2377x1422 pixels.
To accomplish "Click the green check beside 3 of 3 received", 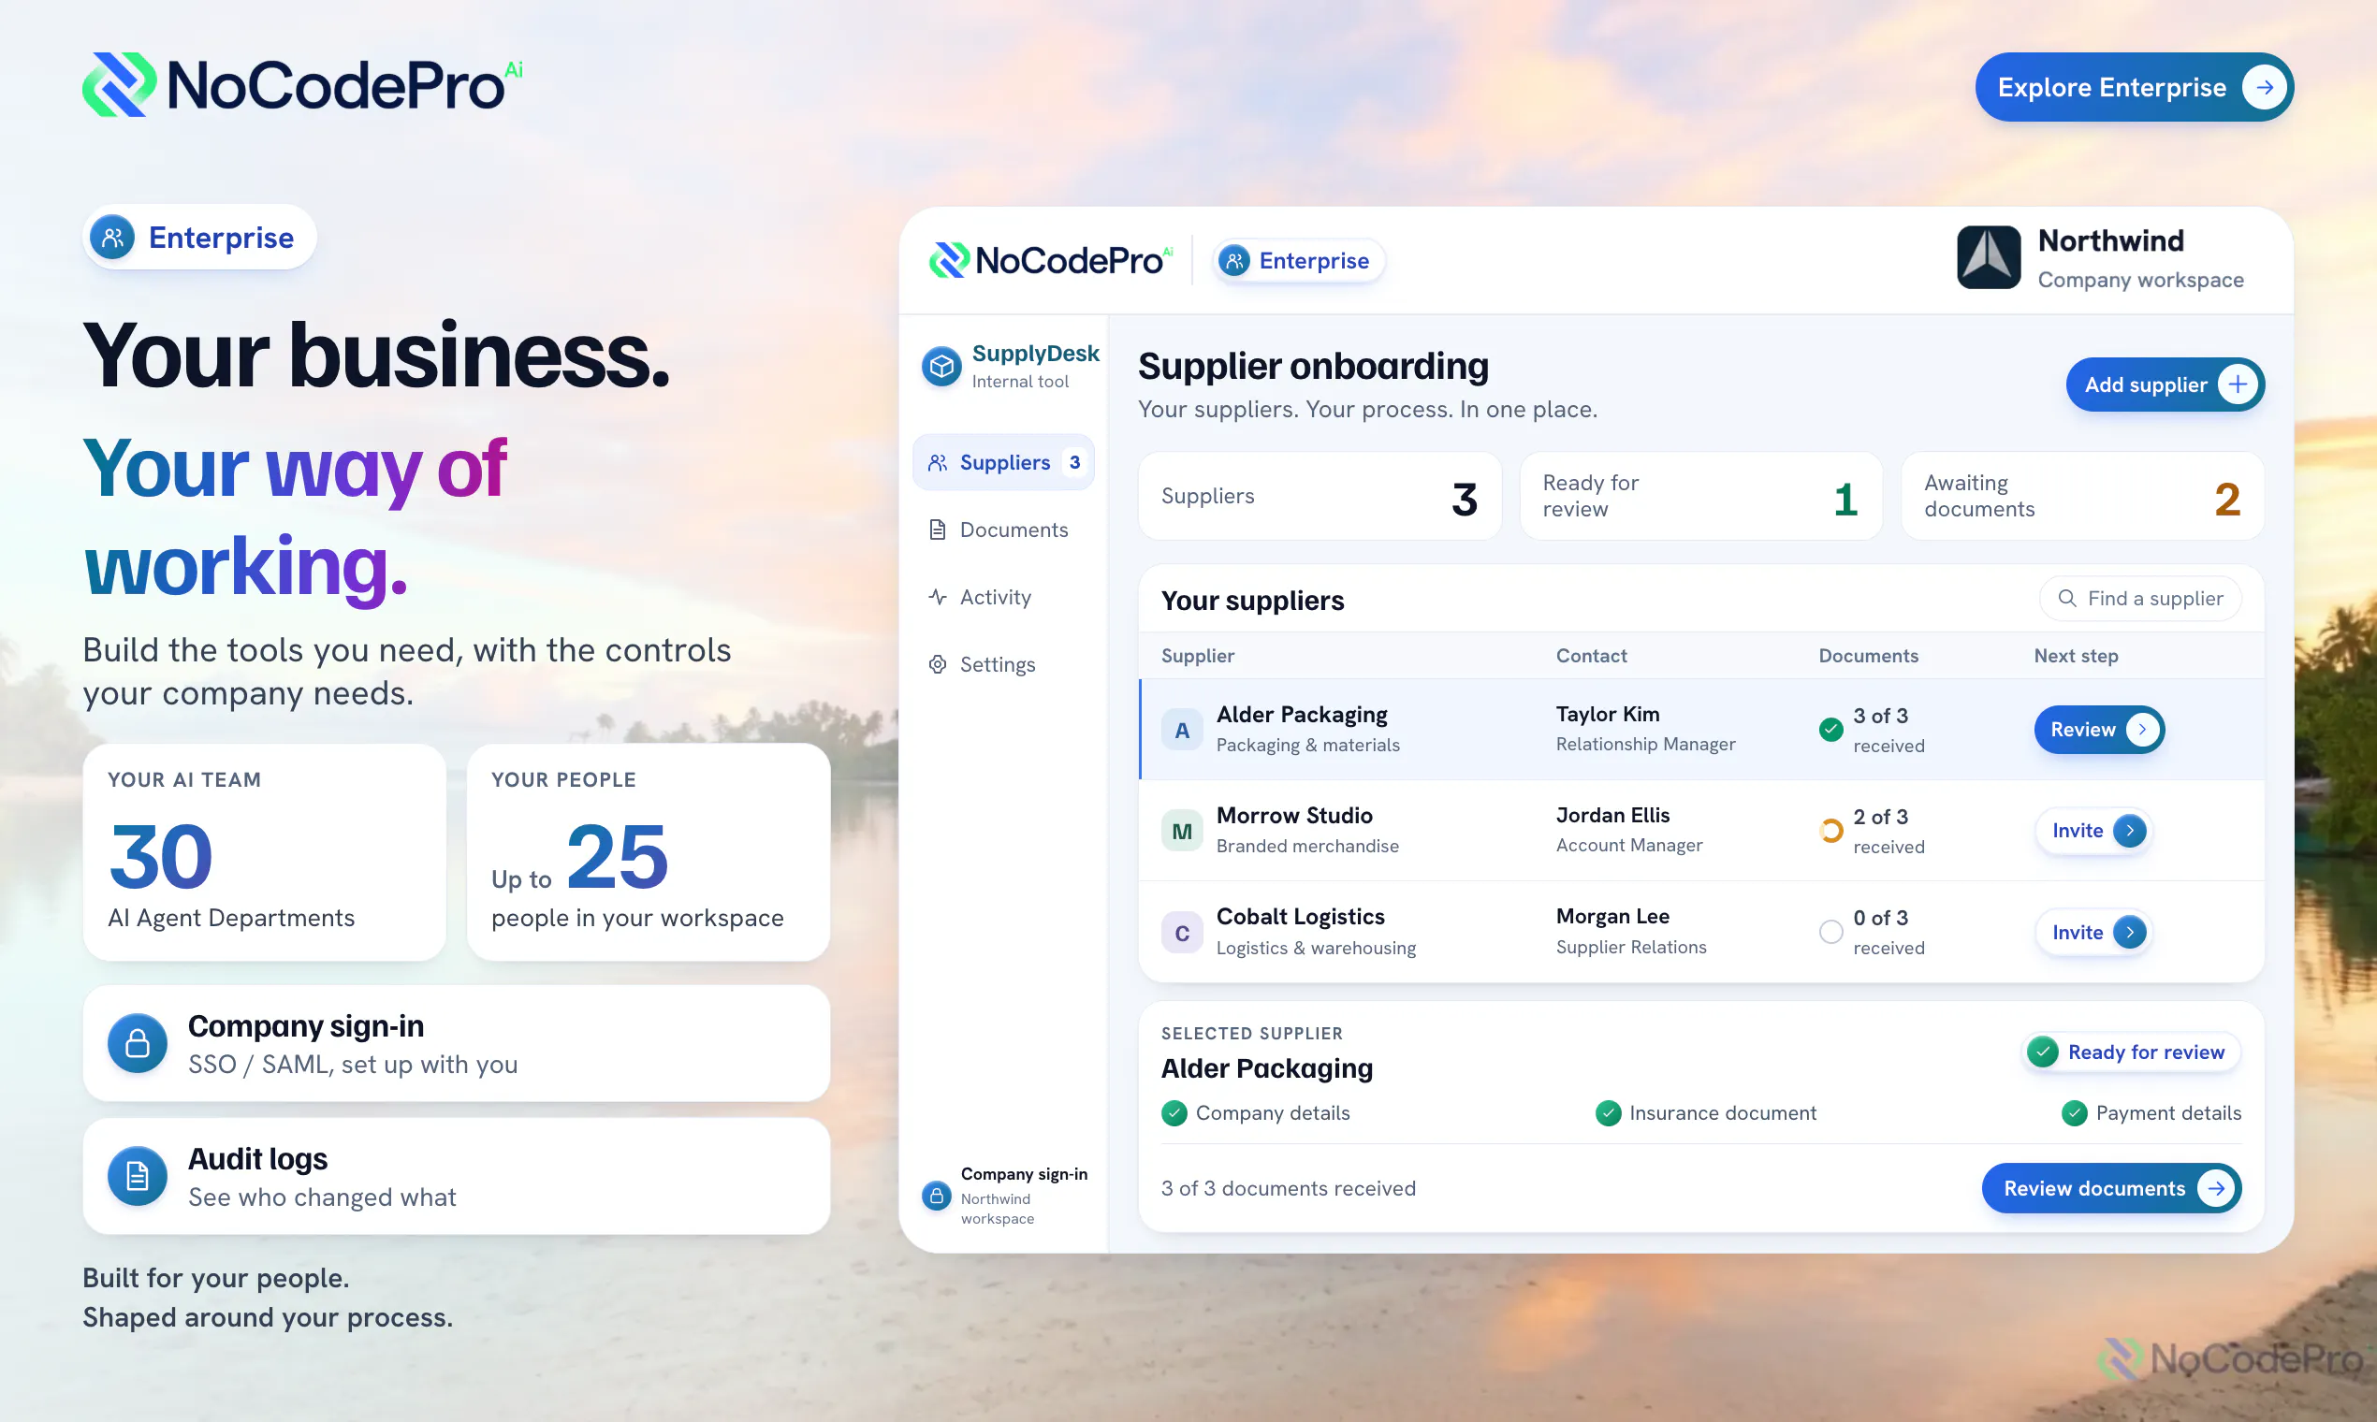I will (x=1830, y=730).
